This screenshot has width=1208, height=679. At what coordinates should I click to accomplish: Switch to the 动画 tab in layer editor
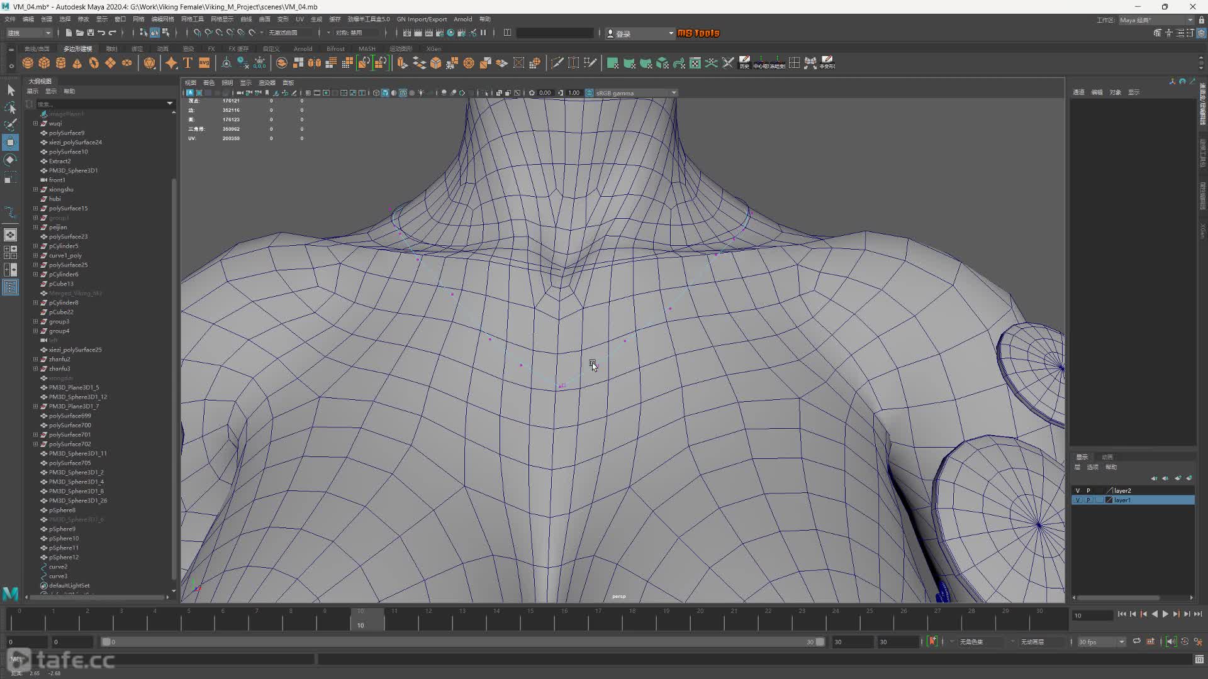click(x=1107, y=457)
